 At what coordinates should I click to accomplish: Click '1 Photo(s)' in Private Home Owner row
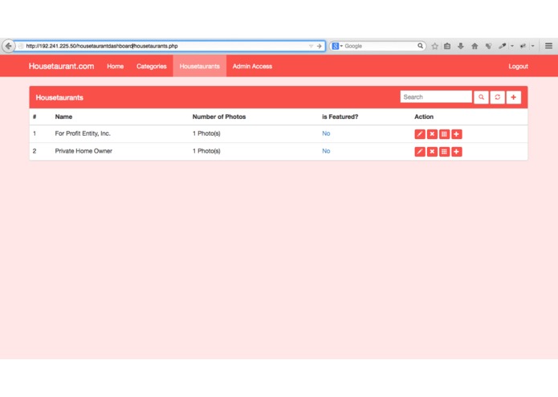click(206, 151)
